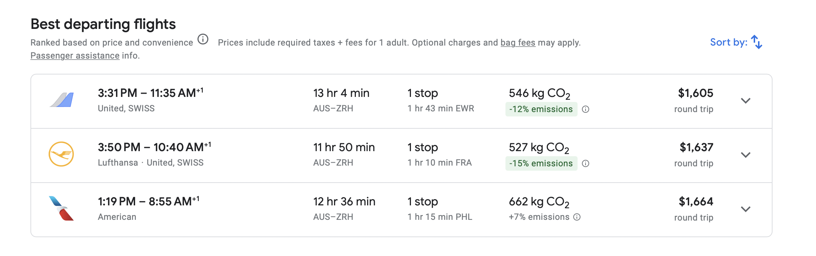Open emissions info for the American flight

pos(577,217)
